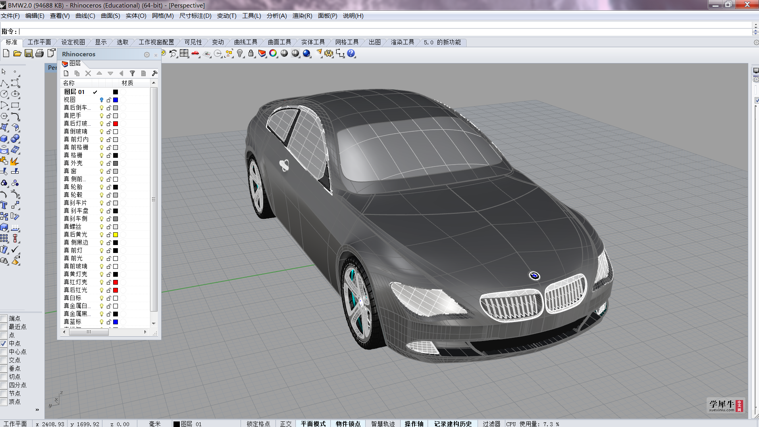Save the model with the floppy icon
Screen dimensions: 759x427
pyautogui.click(x=28, y=53)
